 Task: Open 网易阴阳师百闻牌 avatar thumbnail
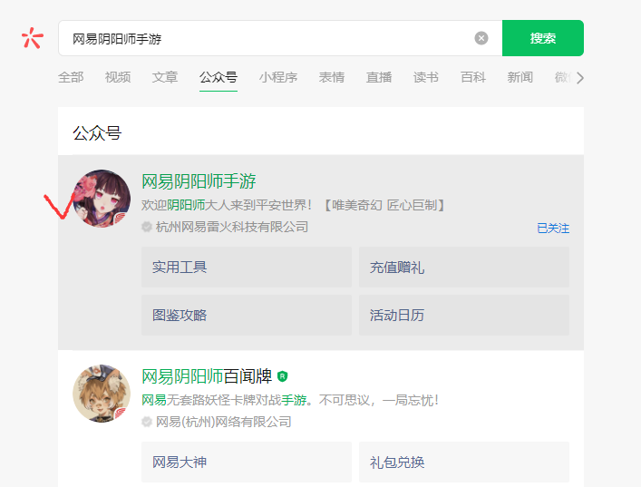(x=102, y=394)
